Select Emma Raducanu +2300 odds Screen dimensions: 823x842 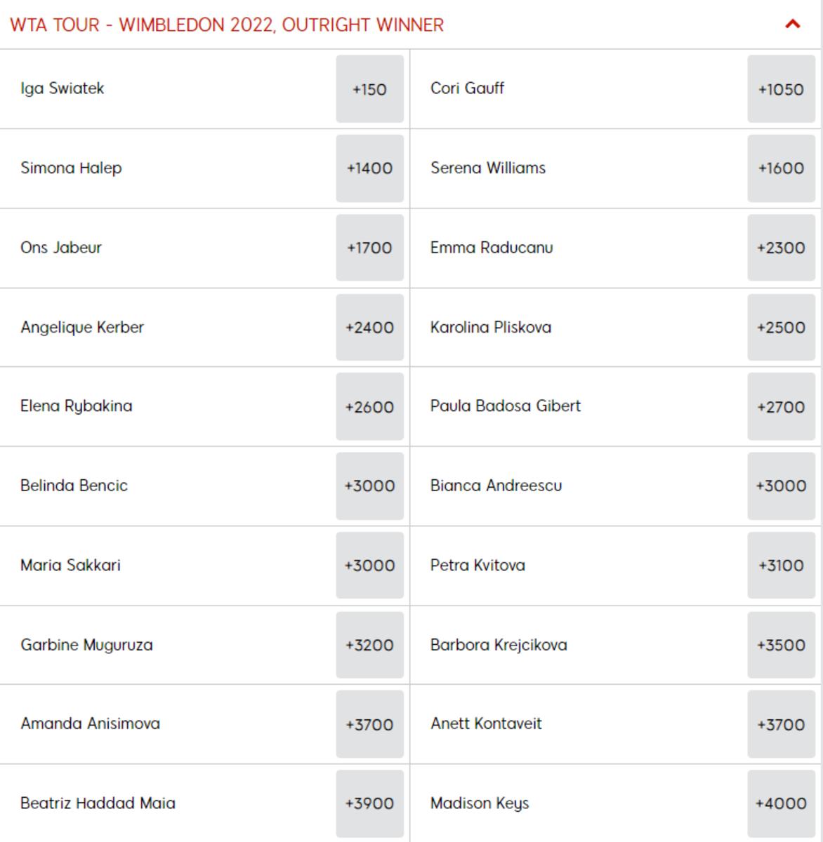(x=781, y=248)
